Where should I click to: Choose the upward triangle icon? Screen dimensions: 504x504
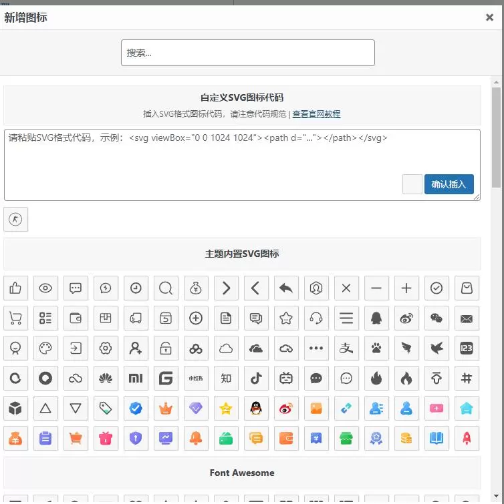tap(45, 409)
